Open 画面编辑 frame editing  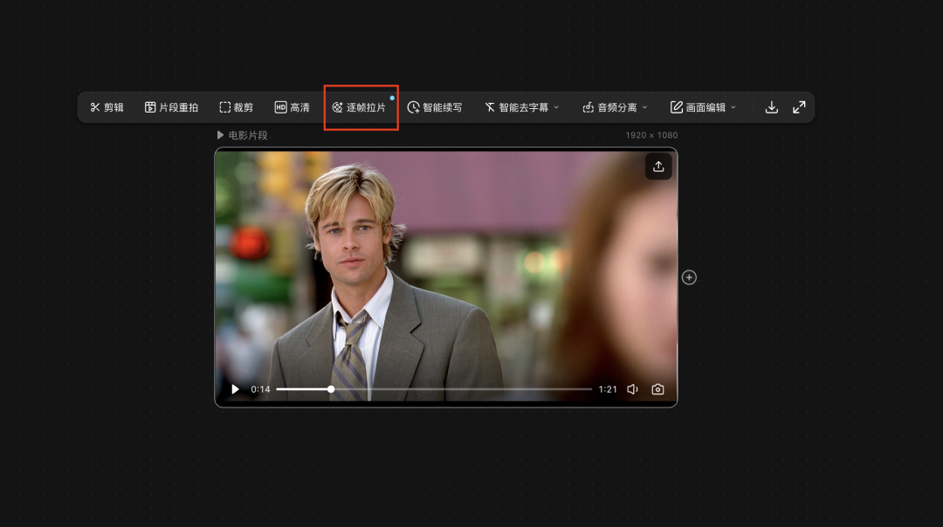point(699,107)
